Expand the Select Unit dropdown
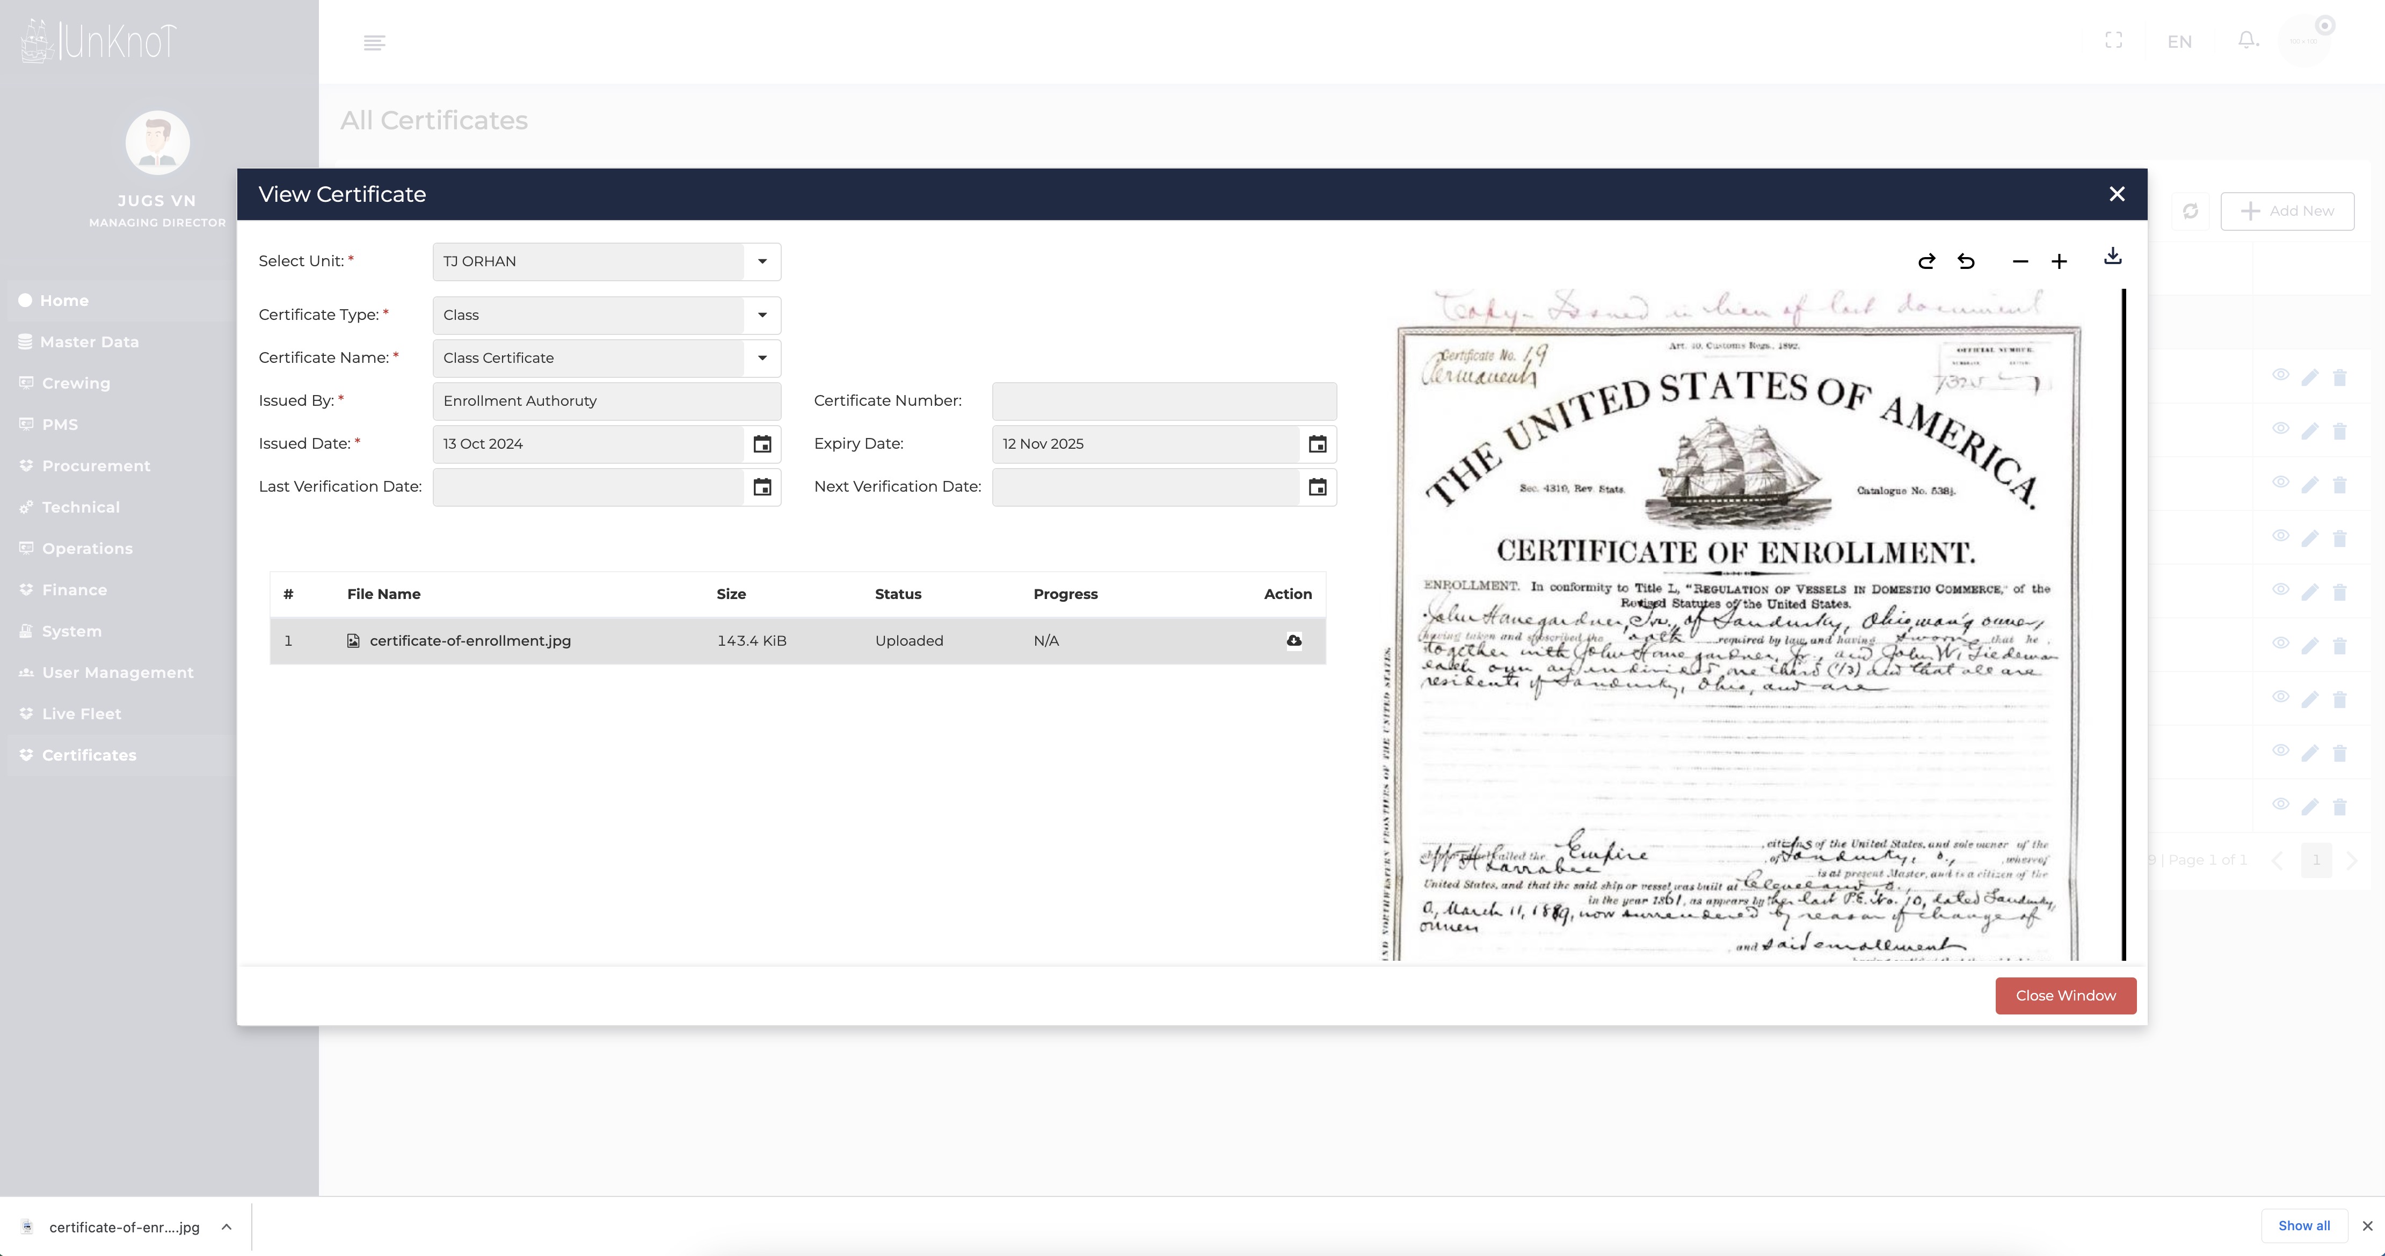 coord(762,262)
